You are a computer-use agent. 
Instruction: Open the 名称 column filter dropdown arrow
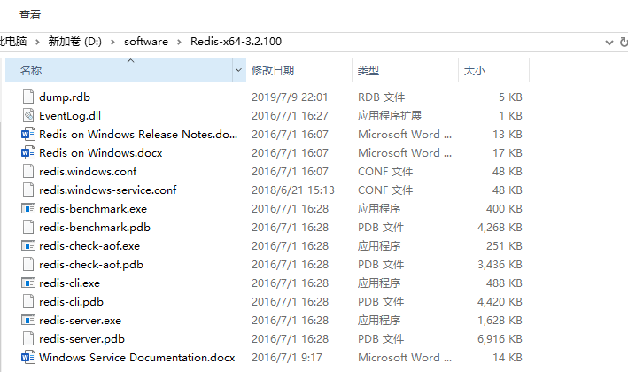coord(238,70)
